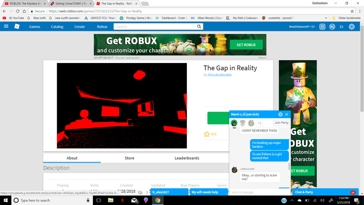
Task: Open Games in the Roblox navbar
Action: coord(35,27)
